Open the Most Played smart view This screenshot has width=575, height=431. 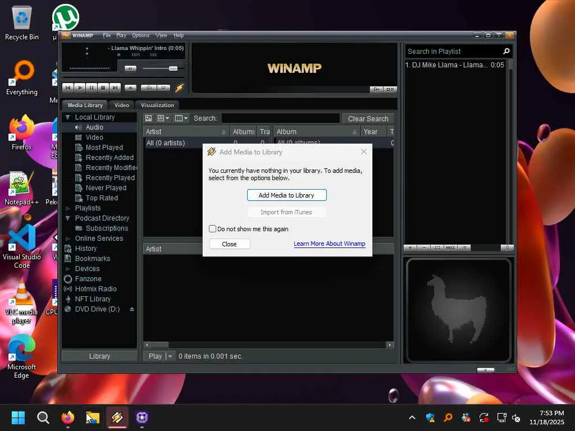104,148
